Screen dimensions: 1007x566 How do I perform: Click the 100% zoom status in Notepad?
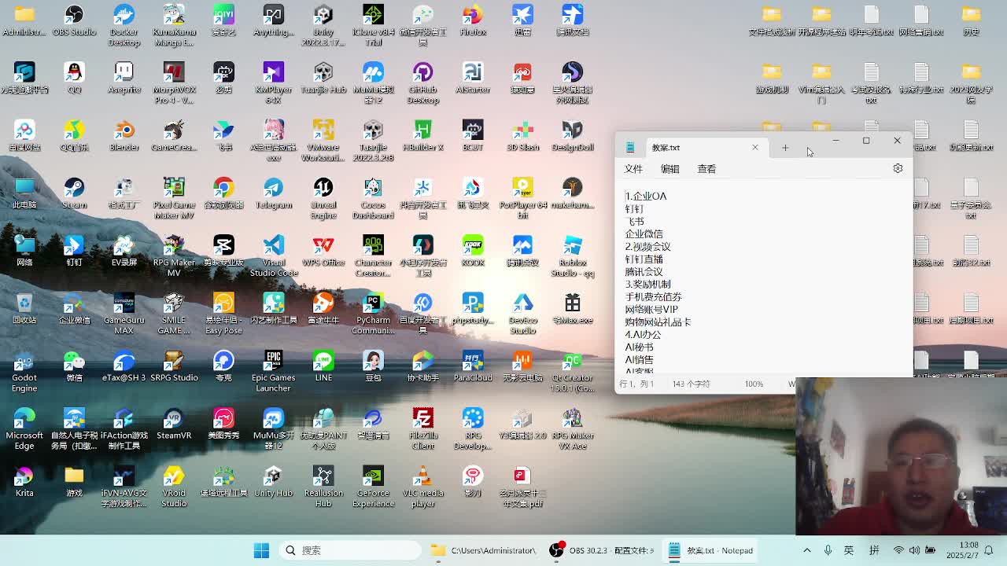[x=754, y=384]
